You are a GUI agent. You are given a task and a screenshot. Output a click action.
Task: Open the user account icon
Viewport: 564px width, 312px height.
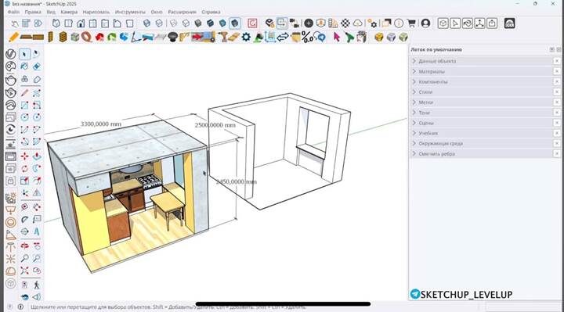click(x=425, y=23)
